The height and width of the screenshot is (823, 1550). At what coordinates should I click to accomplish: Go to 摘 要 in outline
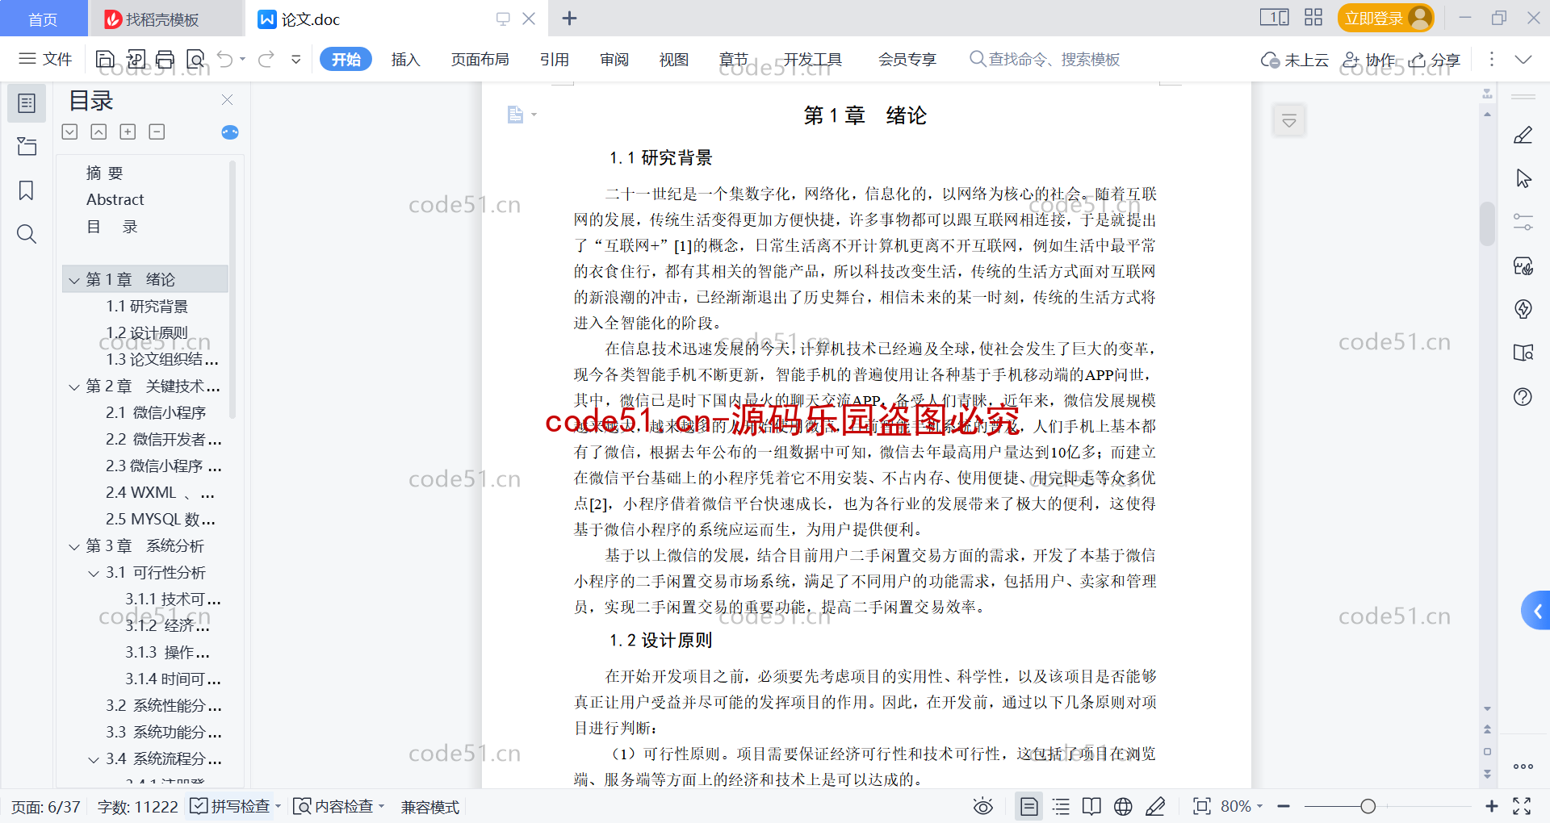(x=105, y=173)
